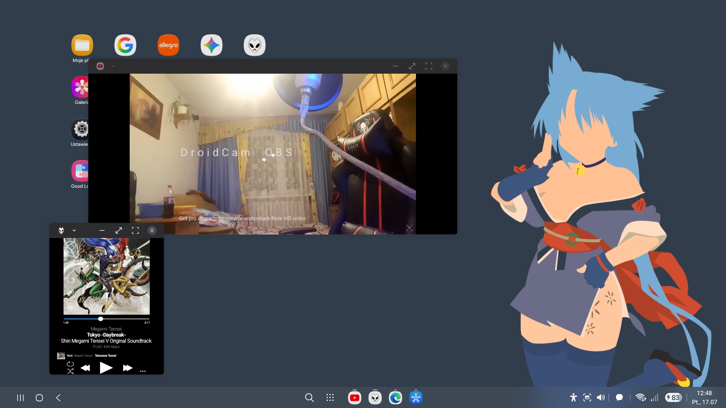
Task: Click the small cover thumbnail of the next track
Action: click(61, 355)
